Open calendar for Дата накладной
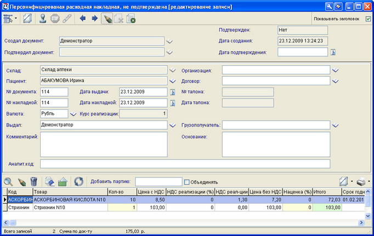The image size is (374, 236). [173, 103]
